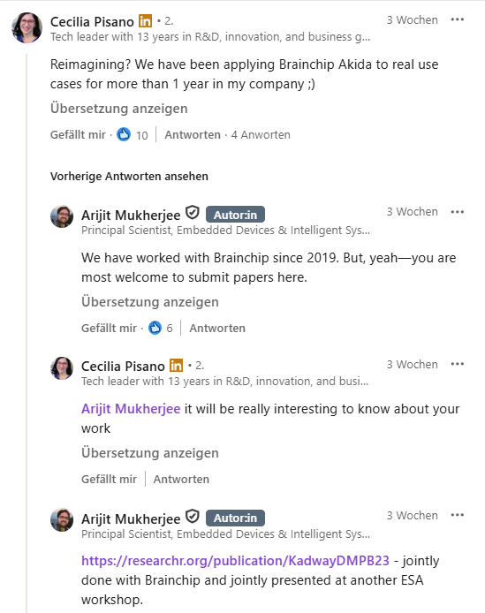The width and height of the screenshot is (485, 613).
Task: Click the Autor:in badge on Arijit's last reply
Action: (235, 518)
